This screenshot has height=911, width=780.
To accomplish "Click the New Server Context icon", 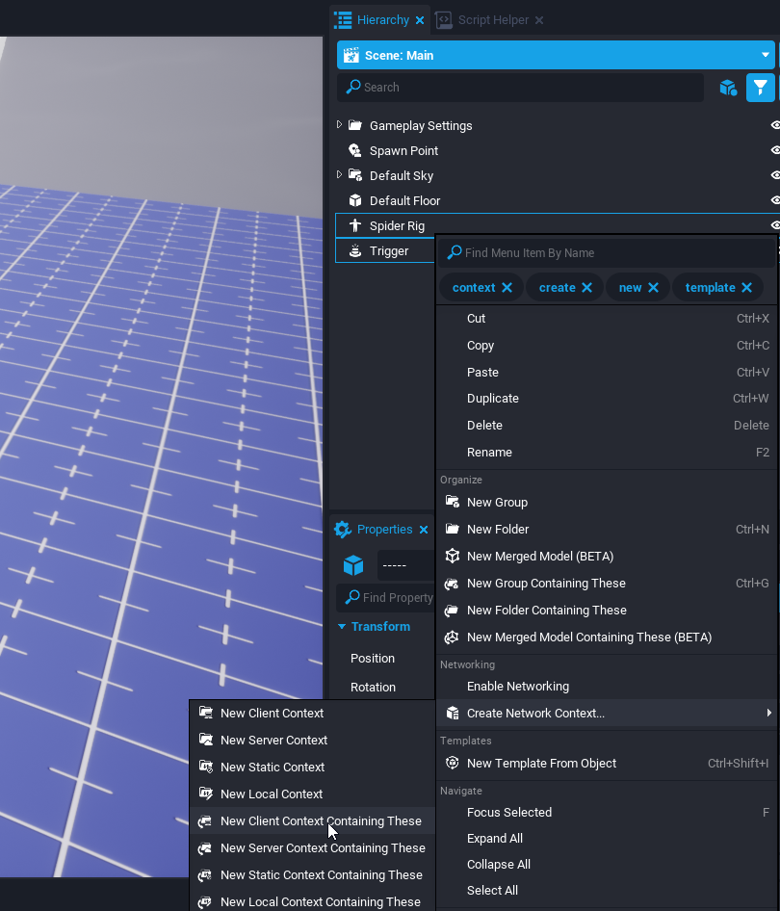I will point(205,741).
